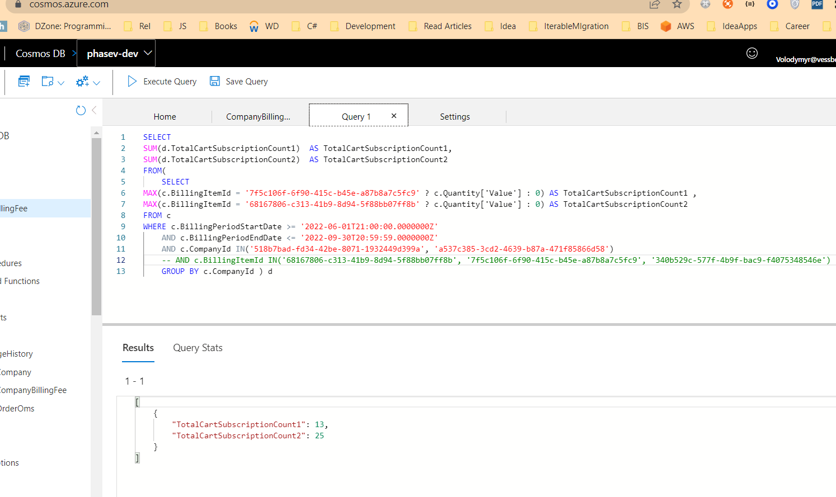This screenshot has height=497, width=836.
Task: Switch to the CompanyBilling... tab
Action: 258,117
